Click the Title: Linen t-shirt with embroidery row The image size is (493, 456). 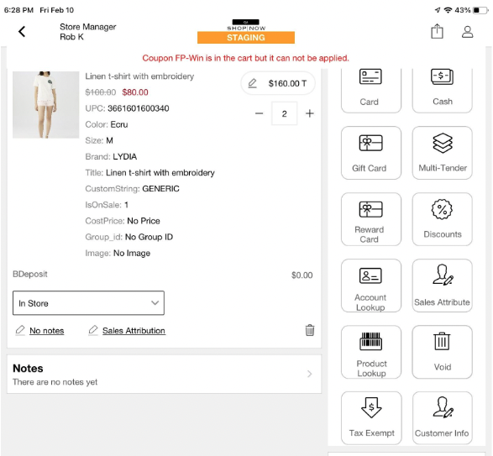(x=150, y=173)
